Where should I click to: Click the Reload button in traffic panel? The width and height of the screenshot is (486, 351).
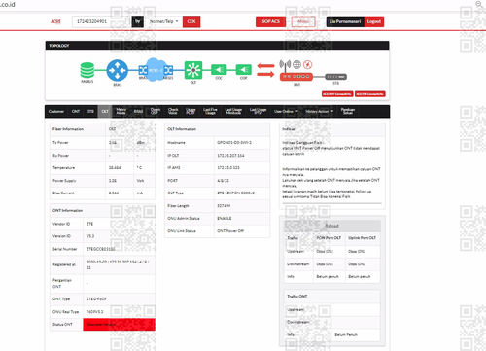[331, 226]
